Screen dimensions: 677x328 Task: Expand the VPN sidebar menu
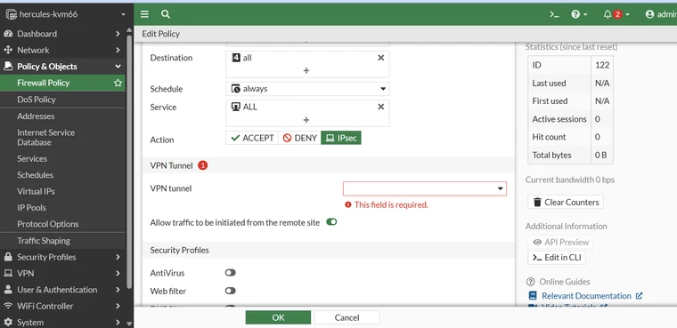pyautogui.click(x=118, y=273)
